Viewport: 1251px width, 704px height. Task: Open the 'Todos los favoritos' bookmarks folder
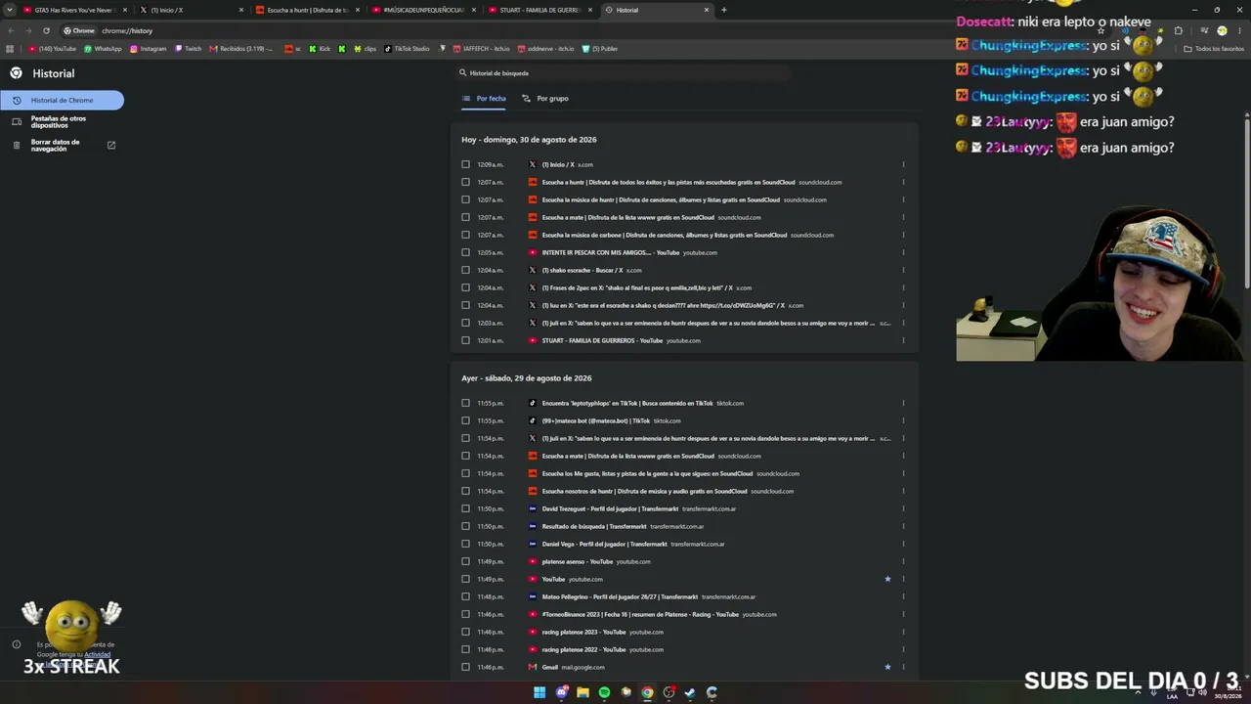tap(1214, 49)
